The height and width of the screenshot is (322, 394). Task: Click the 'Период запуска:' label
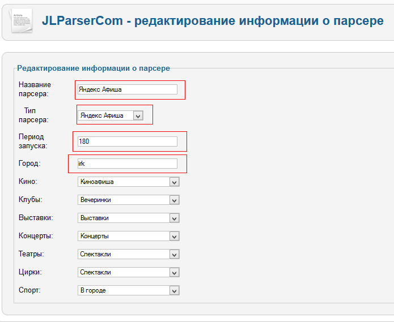click(33, 141)
